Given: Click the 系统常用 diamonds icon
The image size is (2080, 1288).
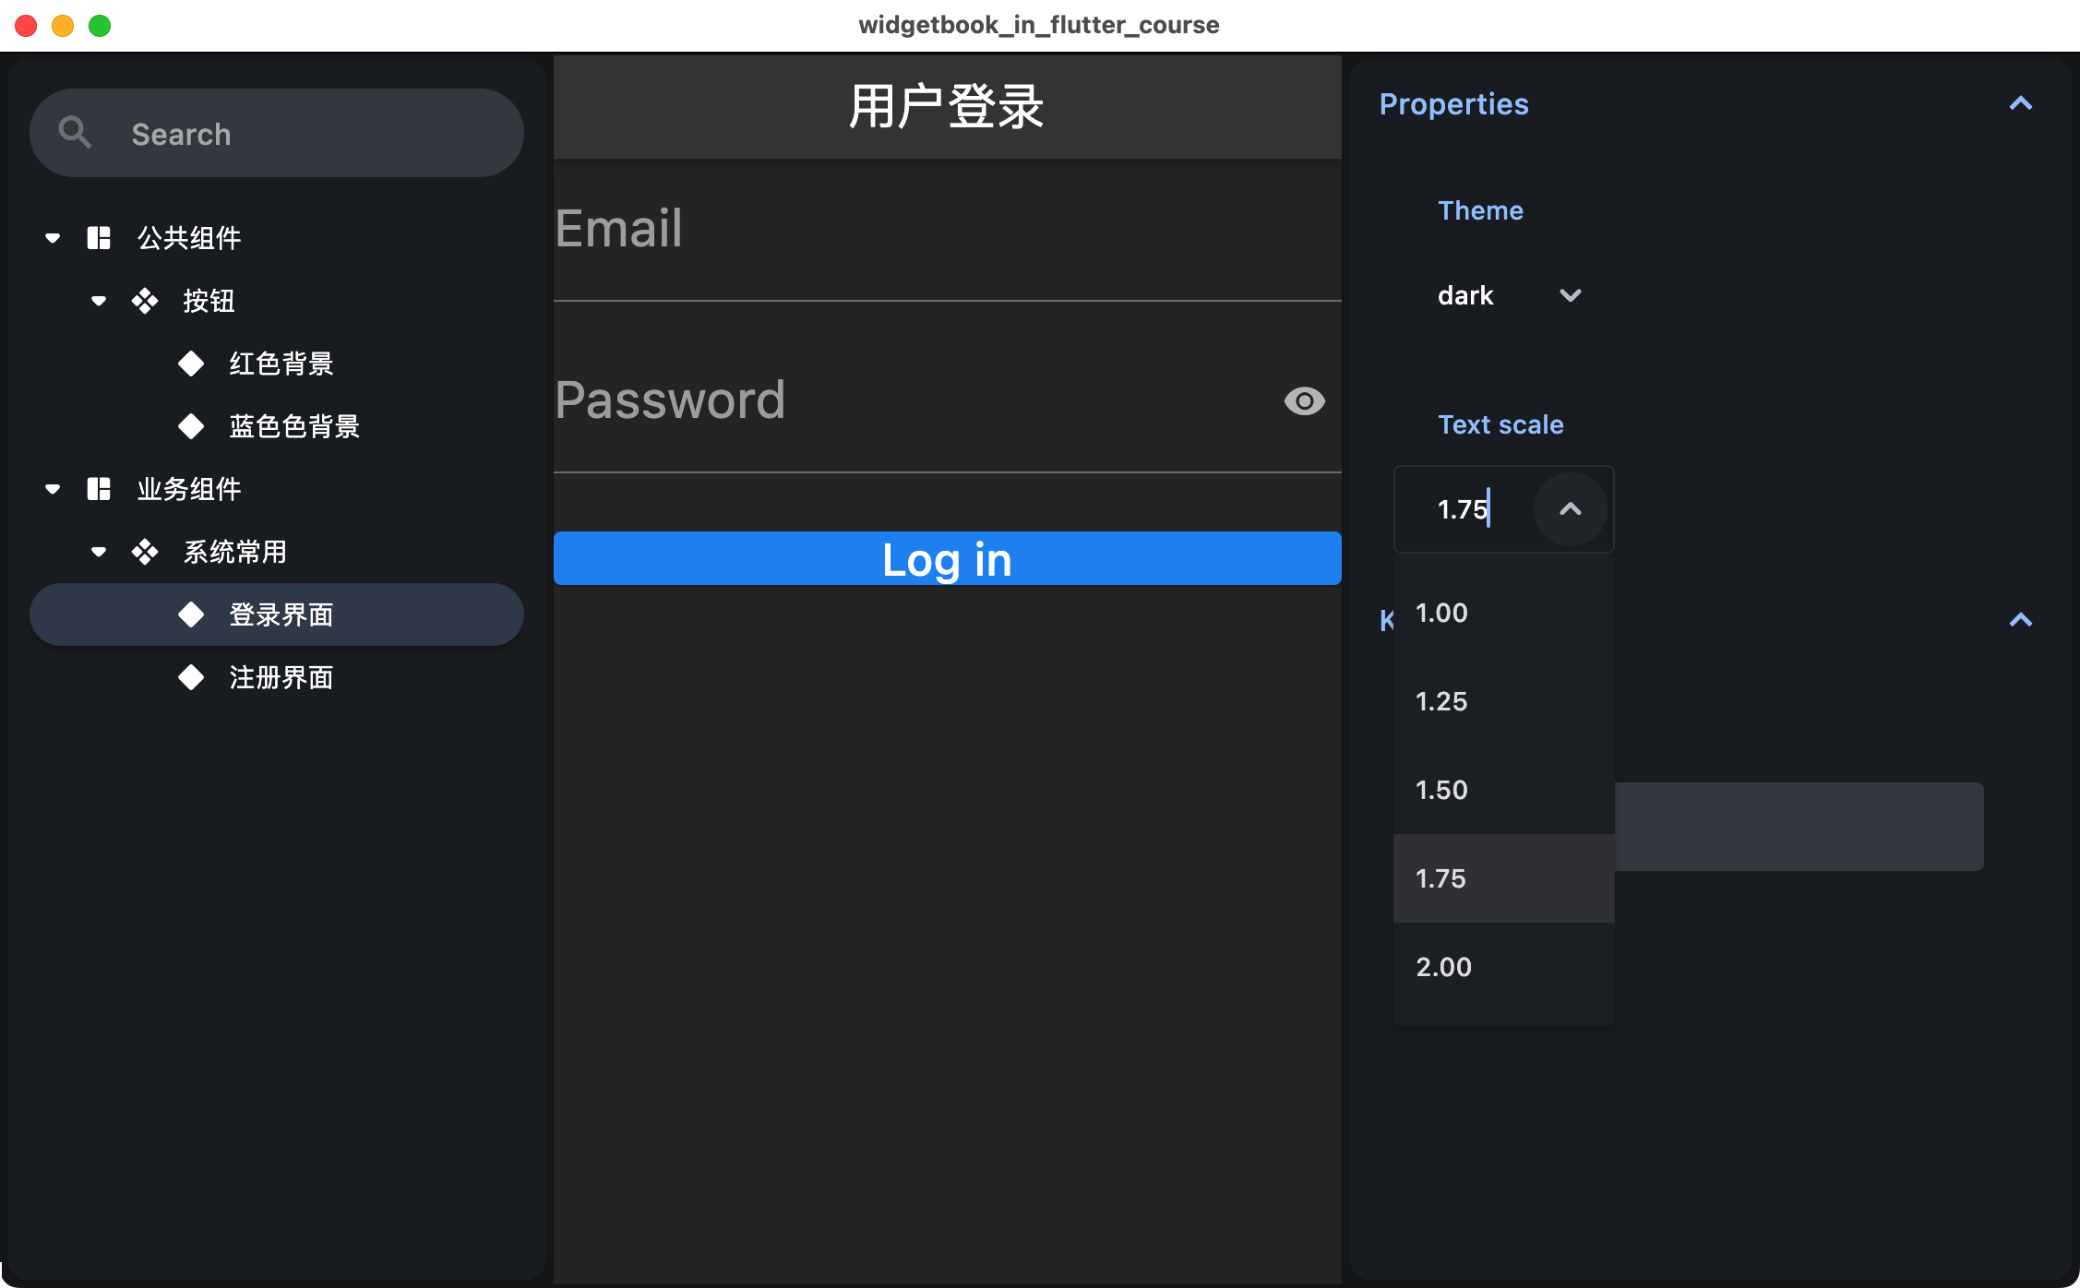Looking at the screenshot, I should [x=145, y=552].
